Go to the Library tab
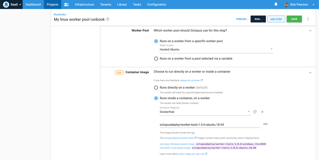319x160 pixels. click(x=122, y=5)
